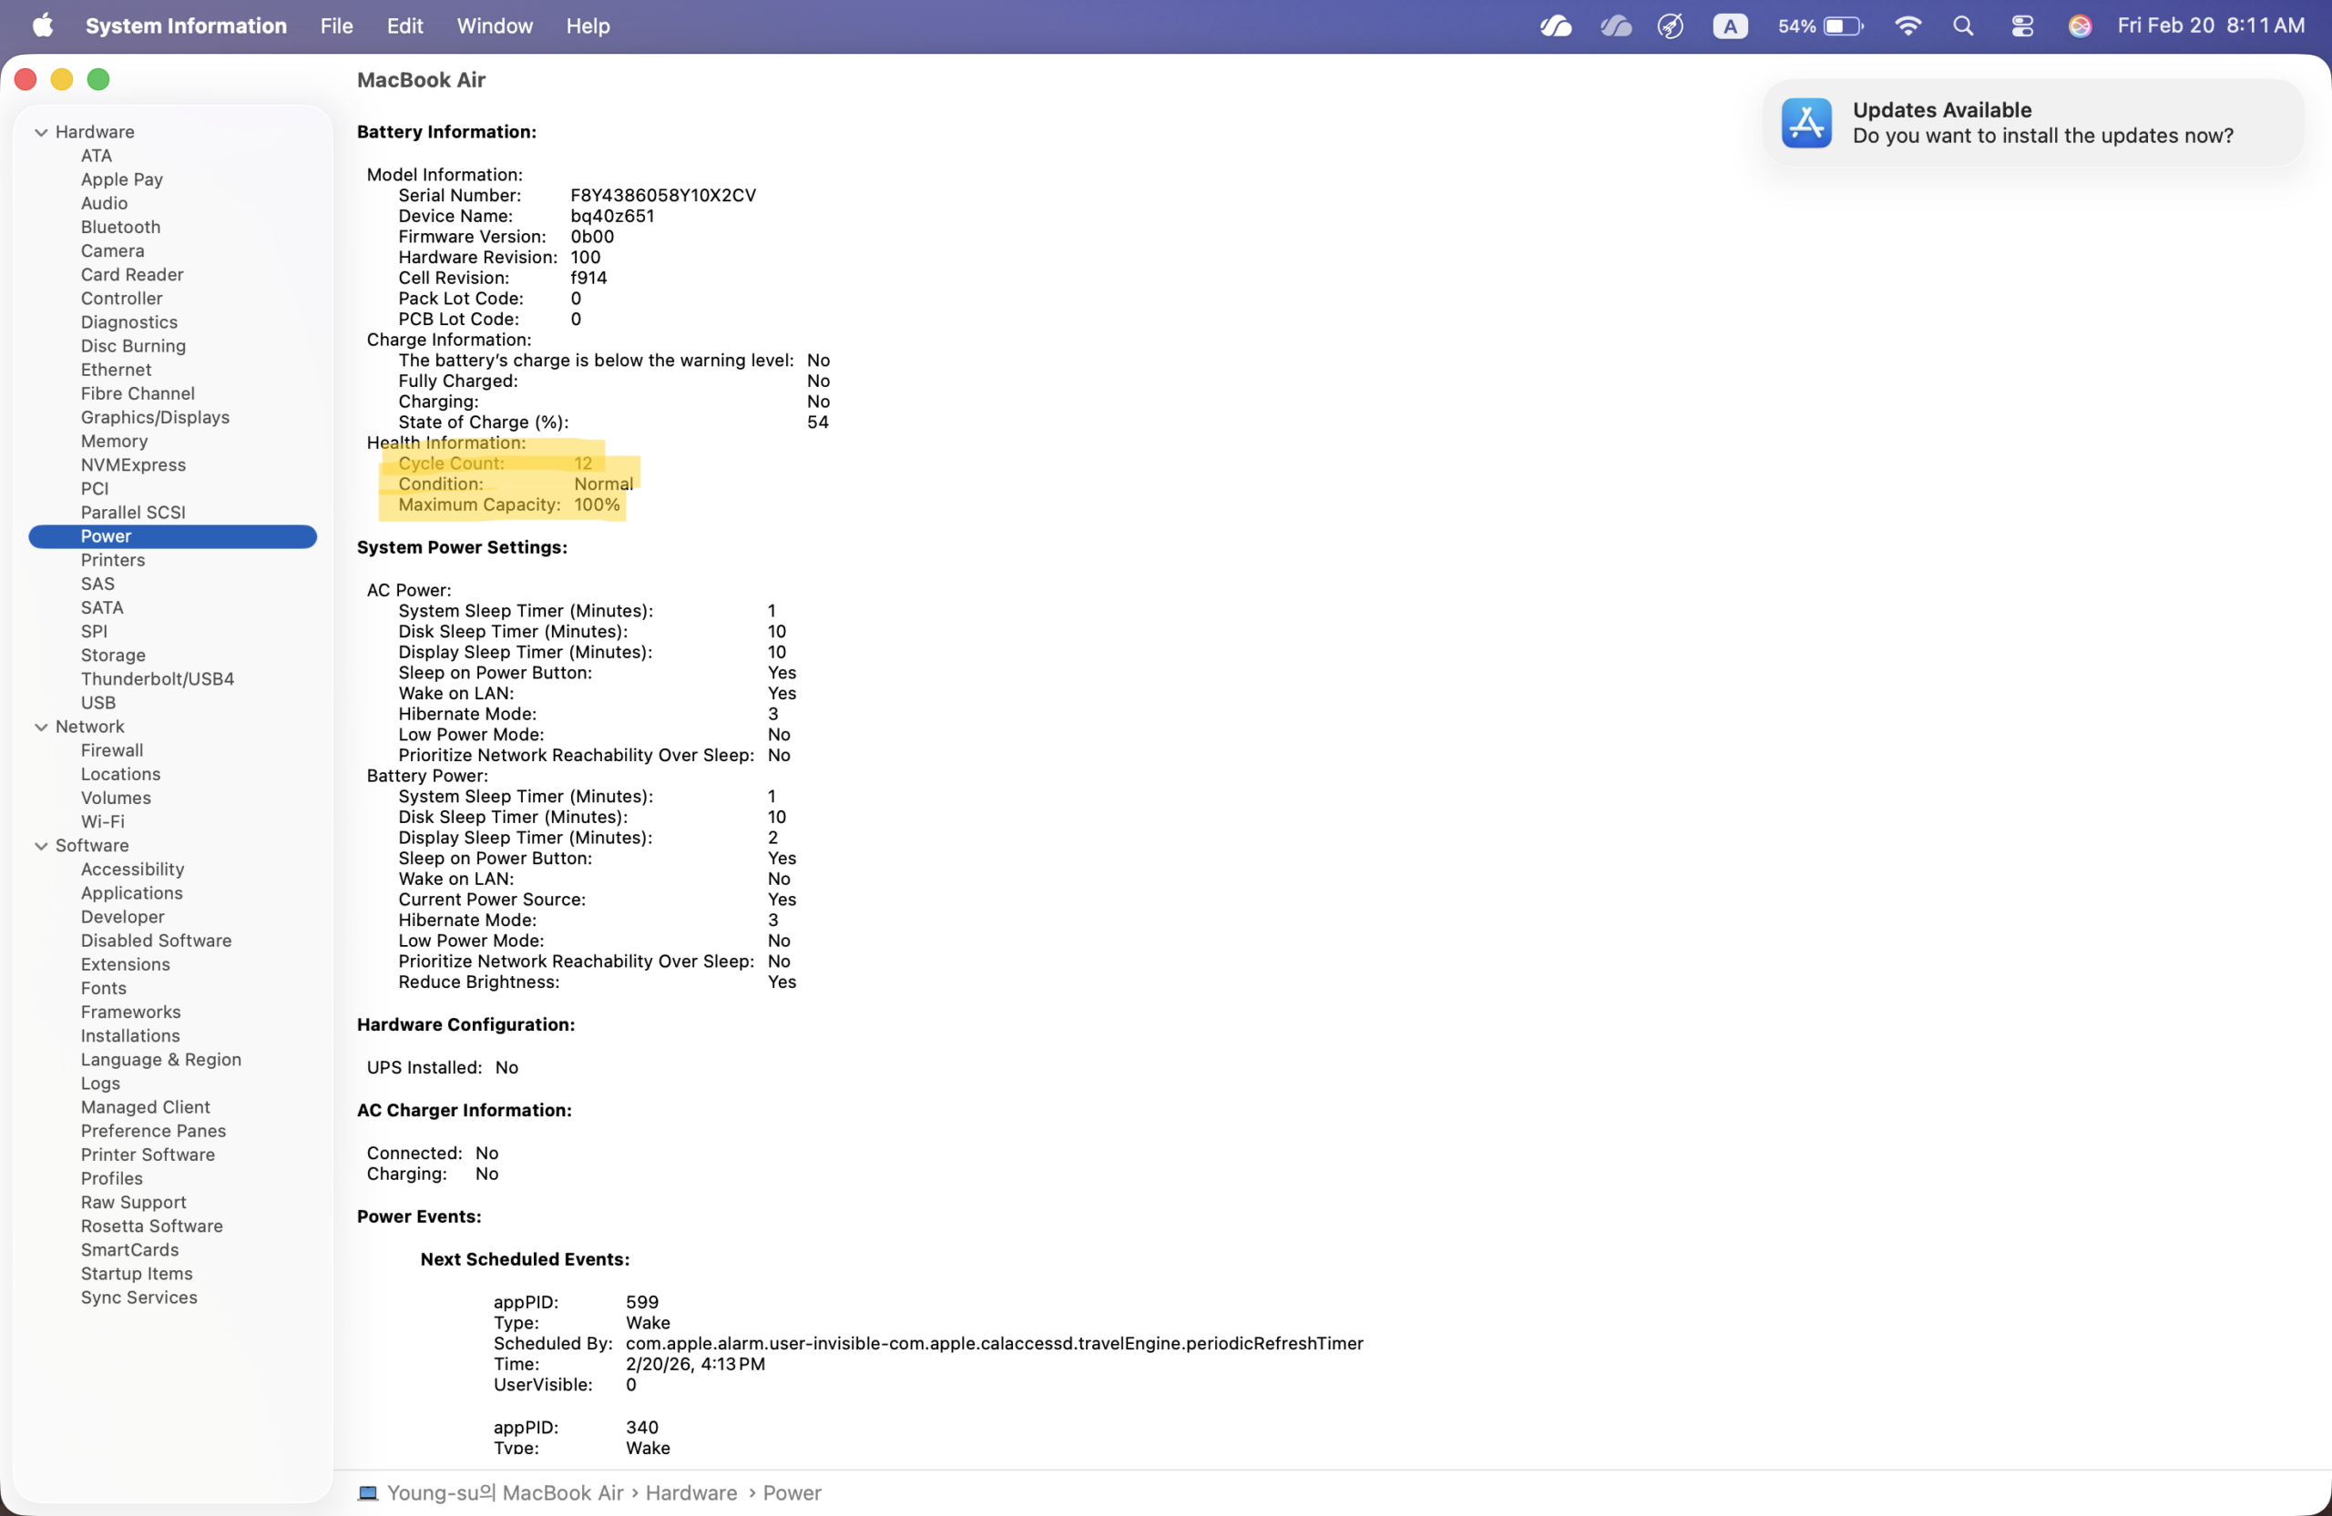This screenshot has height=1516, width=2332.
Task: Collapse the Software section chevron
Action: 41,845
